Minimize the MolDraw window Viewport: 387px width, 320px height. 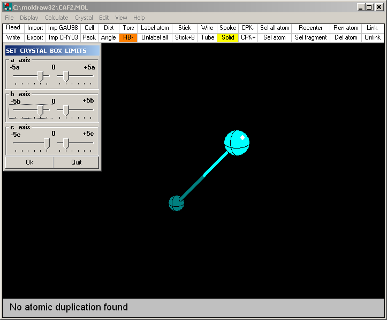pos(361,7)
